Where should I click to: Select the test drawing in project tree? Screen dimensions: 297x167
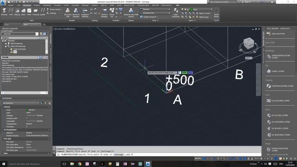tap(14, 51)
